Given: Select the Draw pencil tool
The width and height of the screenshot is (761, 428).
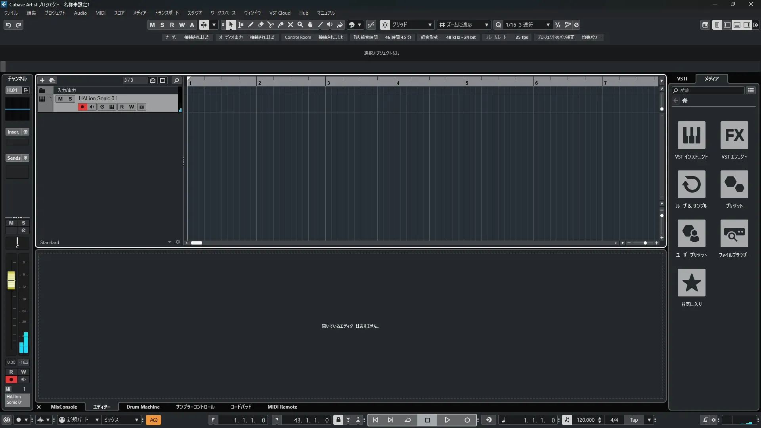Looking at the screenshot, I should coord(250,25).
